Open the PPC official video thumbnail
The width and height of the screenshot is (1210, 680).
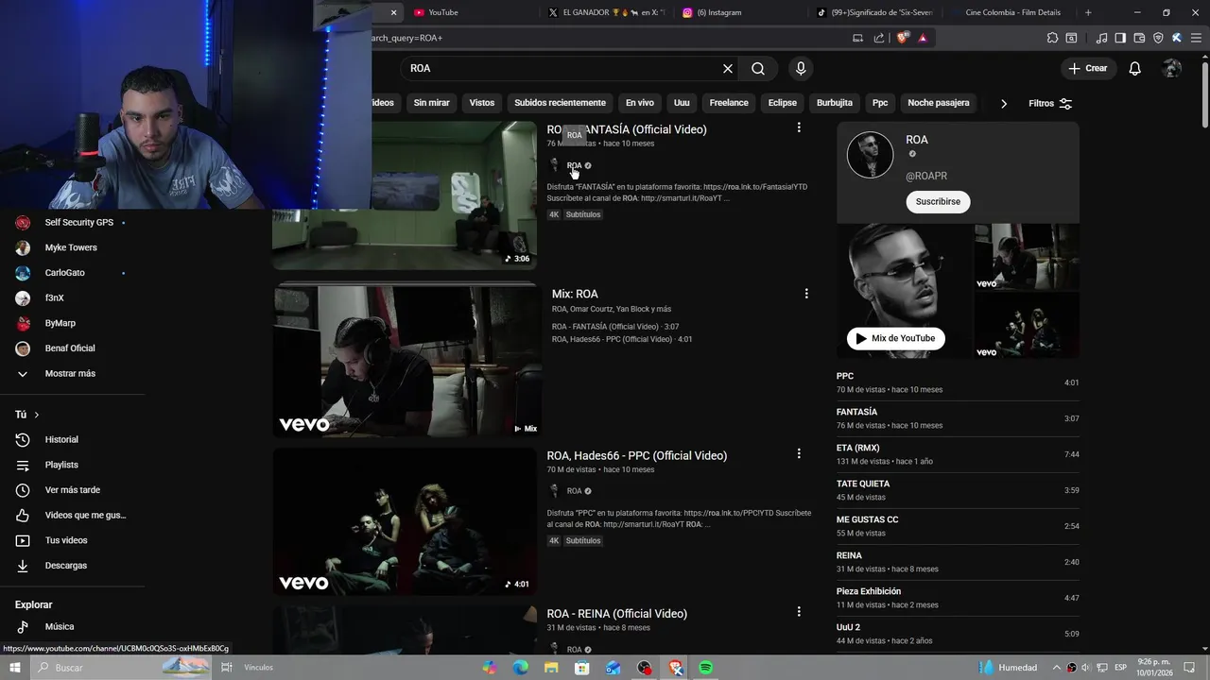point(405,521)
